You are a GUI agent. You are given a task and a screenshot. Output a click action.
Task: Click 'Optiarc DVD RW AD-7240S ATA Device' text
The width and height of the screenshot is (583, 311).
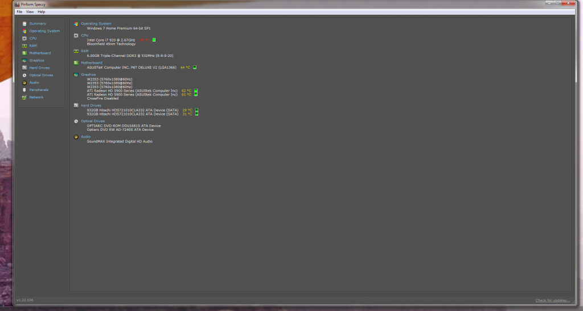120,130
